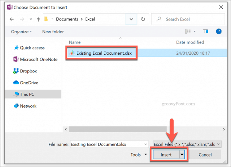Open the Help button
The image size is (231, 167).
pyautogui.click(x=219, y=32)
